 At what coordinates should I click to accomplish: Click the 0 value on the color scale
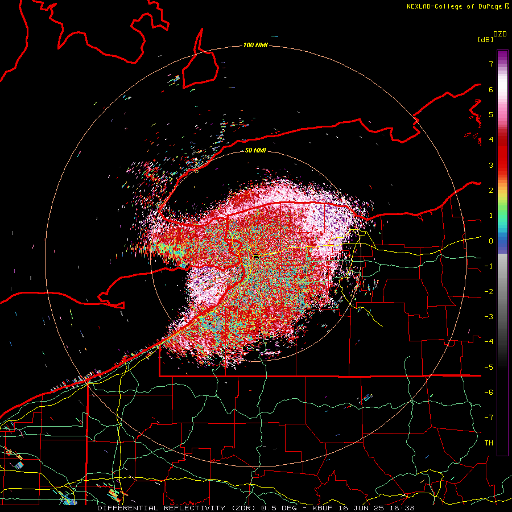coord(491,241)
